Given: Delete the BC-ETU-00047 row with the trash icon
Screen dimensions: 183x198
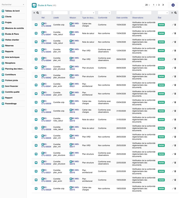Looking at the screenshot, I should click(x=175, y=33).
